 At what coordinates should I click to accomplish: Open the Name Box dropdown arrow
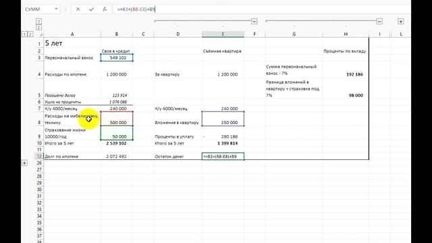pos(56,9)
